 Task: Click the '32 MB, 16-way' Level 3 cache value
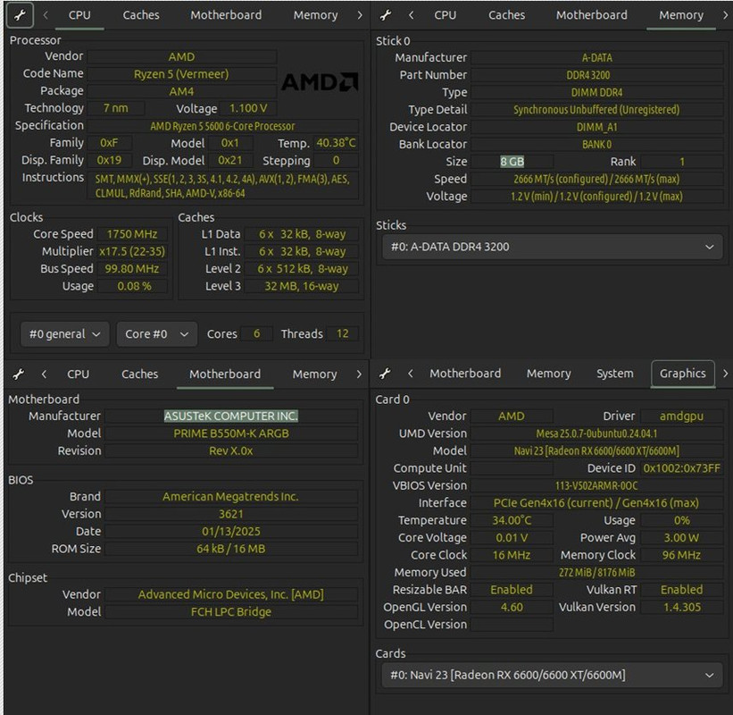[302, 286]
